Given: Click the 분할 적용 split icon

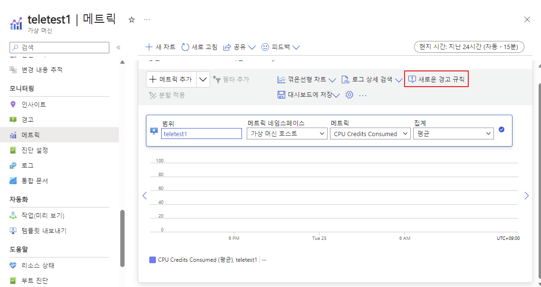Looking at the screenshot, I should tap(153, 95).
